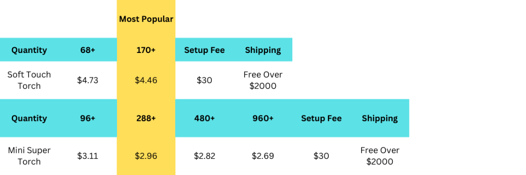Select the 480+ quantity header
The height and width of the screenshot is (175, 526).
coord(204,118)
